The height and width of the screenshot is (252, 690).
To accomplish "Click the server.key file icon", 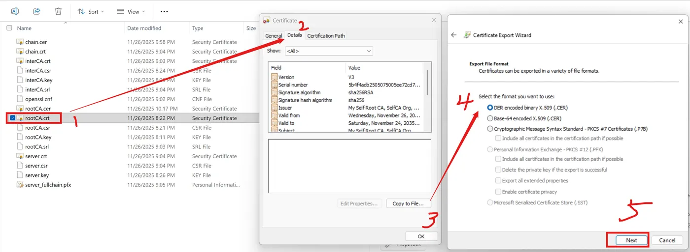I will pyautogui.click(x=20, y=175).
